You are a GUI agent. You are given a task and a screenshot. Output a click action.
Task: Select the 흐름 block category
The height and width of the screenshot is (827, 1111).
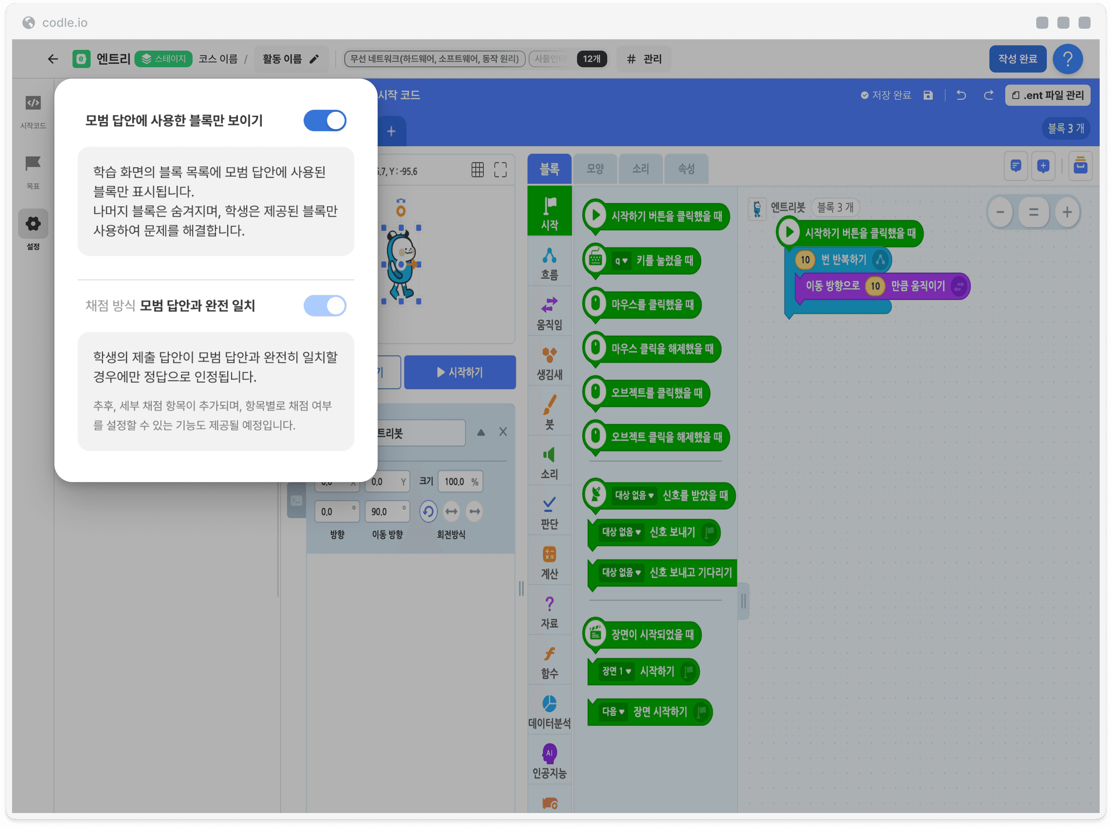549,263
